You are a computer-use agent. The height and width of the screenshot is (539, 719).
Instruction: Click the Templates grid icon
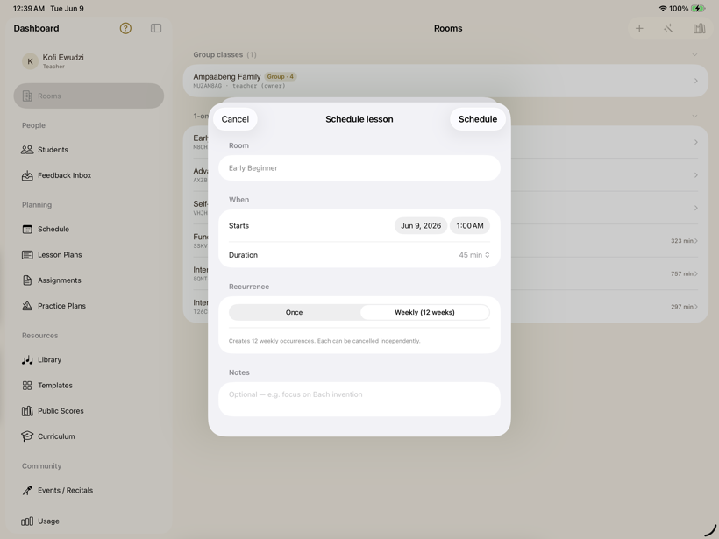pos(27,386)
